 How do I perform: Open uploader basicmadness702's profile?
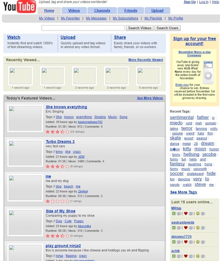coord(90,122)
